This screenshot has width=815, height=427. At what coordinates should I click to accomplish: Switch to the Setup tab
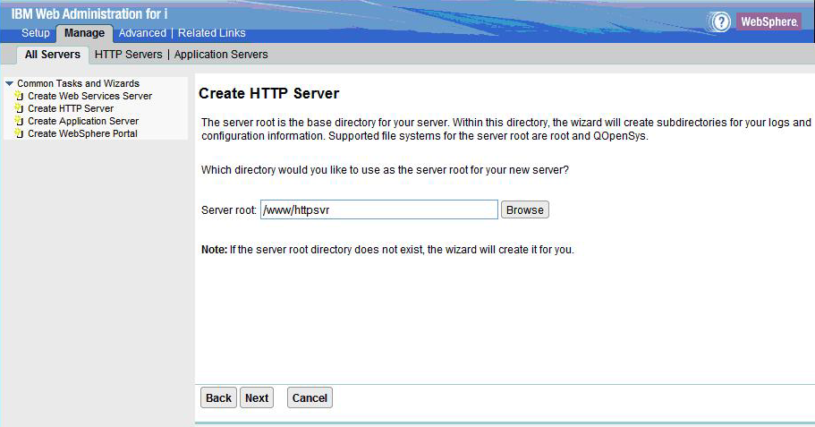click(x=36, y=33)
